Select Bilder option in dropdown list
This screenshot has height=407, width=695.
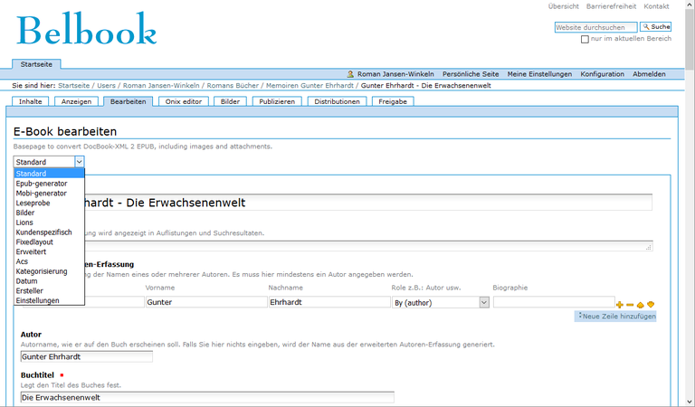pyautogui.click(x=49, y=213)
